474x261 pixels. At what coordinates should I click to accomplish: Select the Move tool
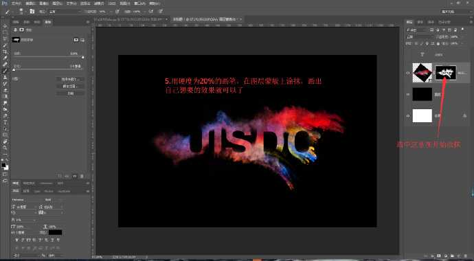point(5,26)
